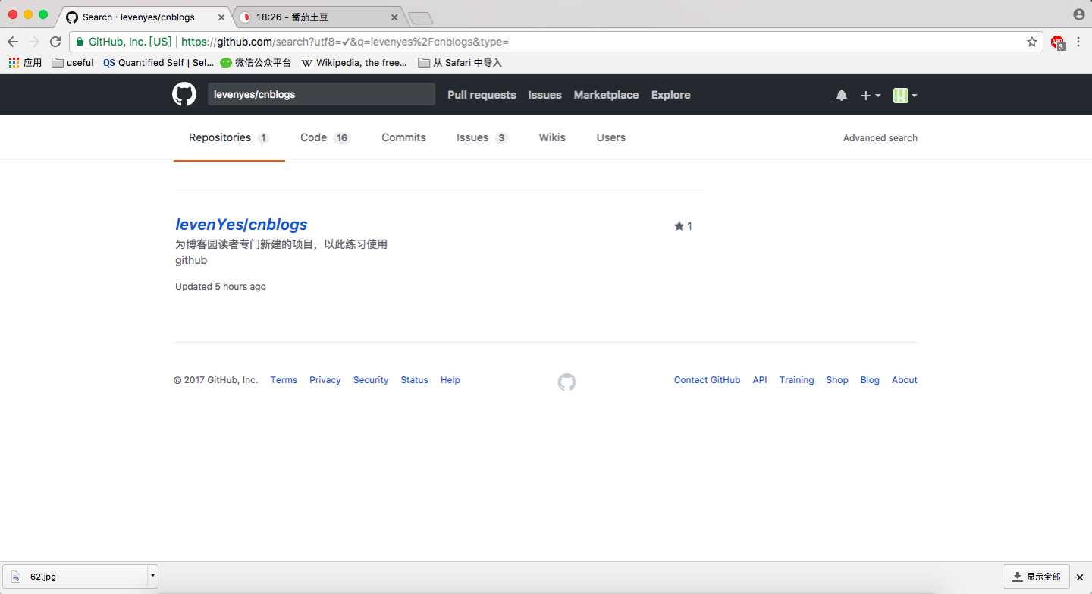1092x594 pixels.
Task: Select the Users results tab
Action: pos(610,137)
